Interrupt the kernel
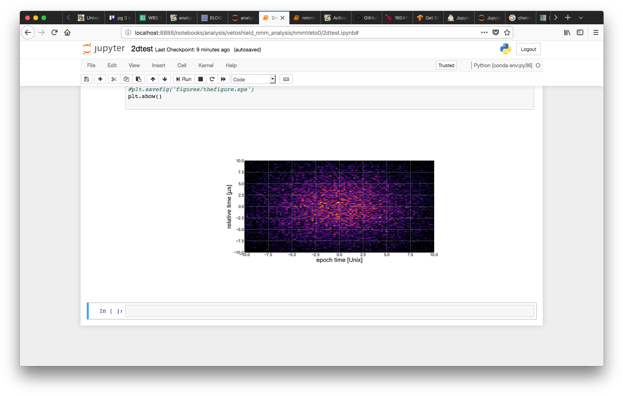This screenshot has width=623, height=396. click(x=200, y=79)
